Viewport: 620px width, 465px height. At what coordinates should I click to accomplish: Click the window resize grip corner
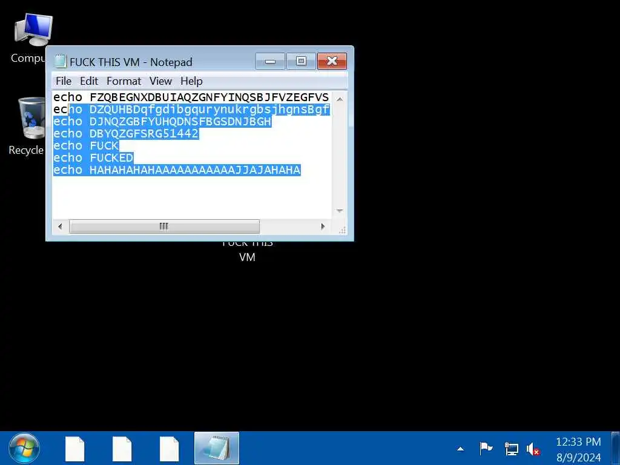[343, 229]
